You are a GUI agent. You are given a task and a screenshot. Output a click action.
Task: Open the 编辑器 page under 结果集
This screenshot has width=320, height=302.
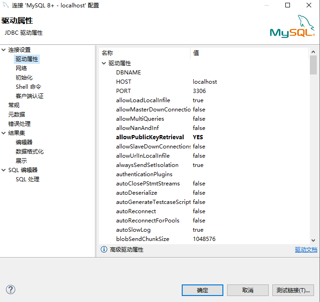click(24, 142)
